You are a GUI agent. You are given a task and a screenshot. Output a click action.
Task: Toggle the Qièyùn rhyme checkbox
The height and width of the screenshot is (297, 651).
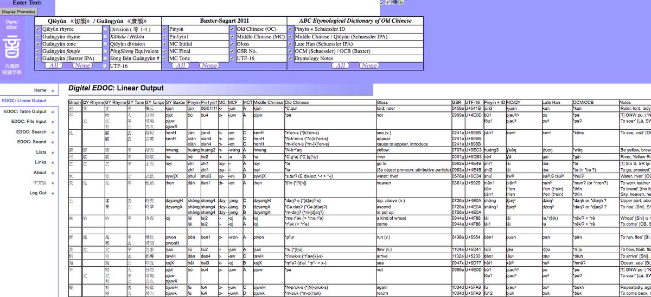[38, 29]
